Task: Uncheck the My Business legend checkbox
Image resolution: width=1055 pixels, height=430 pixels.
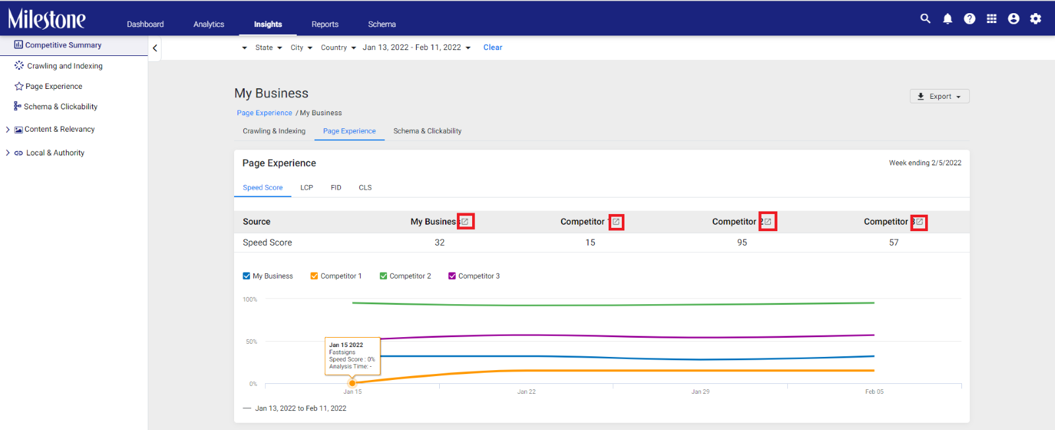Action: pyautogui.click(x=247, y=276)
